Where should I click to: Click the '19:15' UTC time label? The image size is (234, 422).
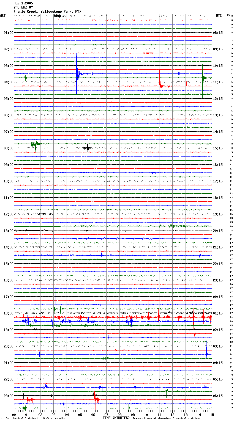coord(218,214)
